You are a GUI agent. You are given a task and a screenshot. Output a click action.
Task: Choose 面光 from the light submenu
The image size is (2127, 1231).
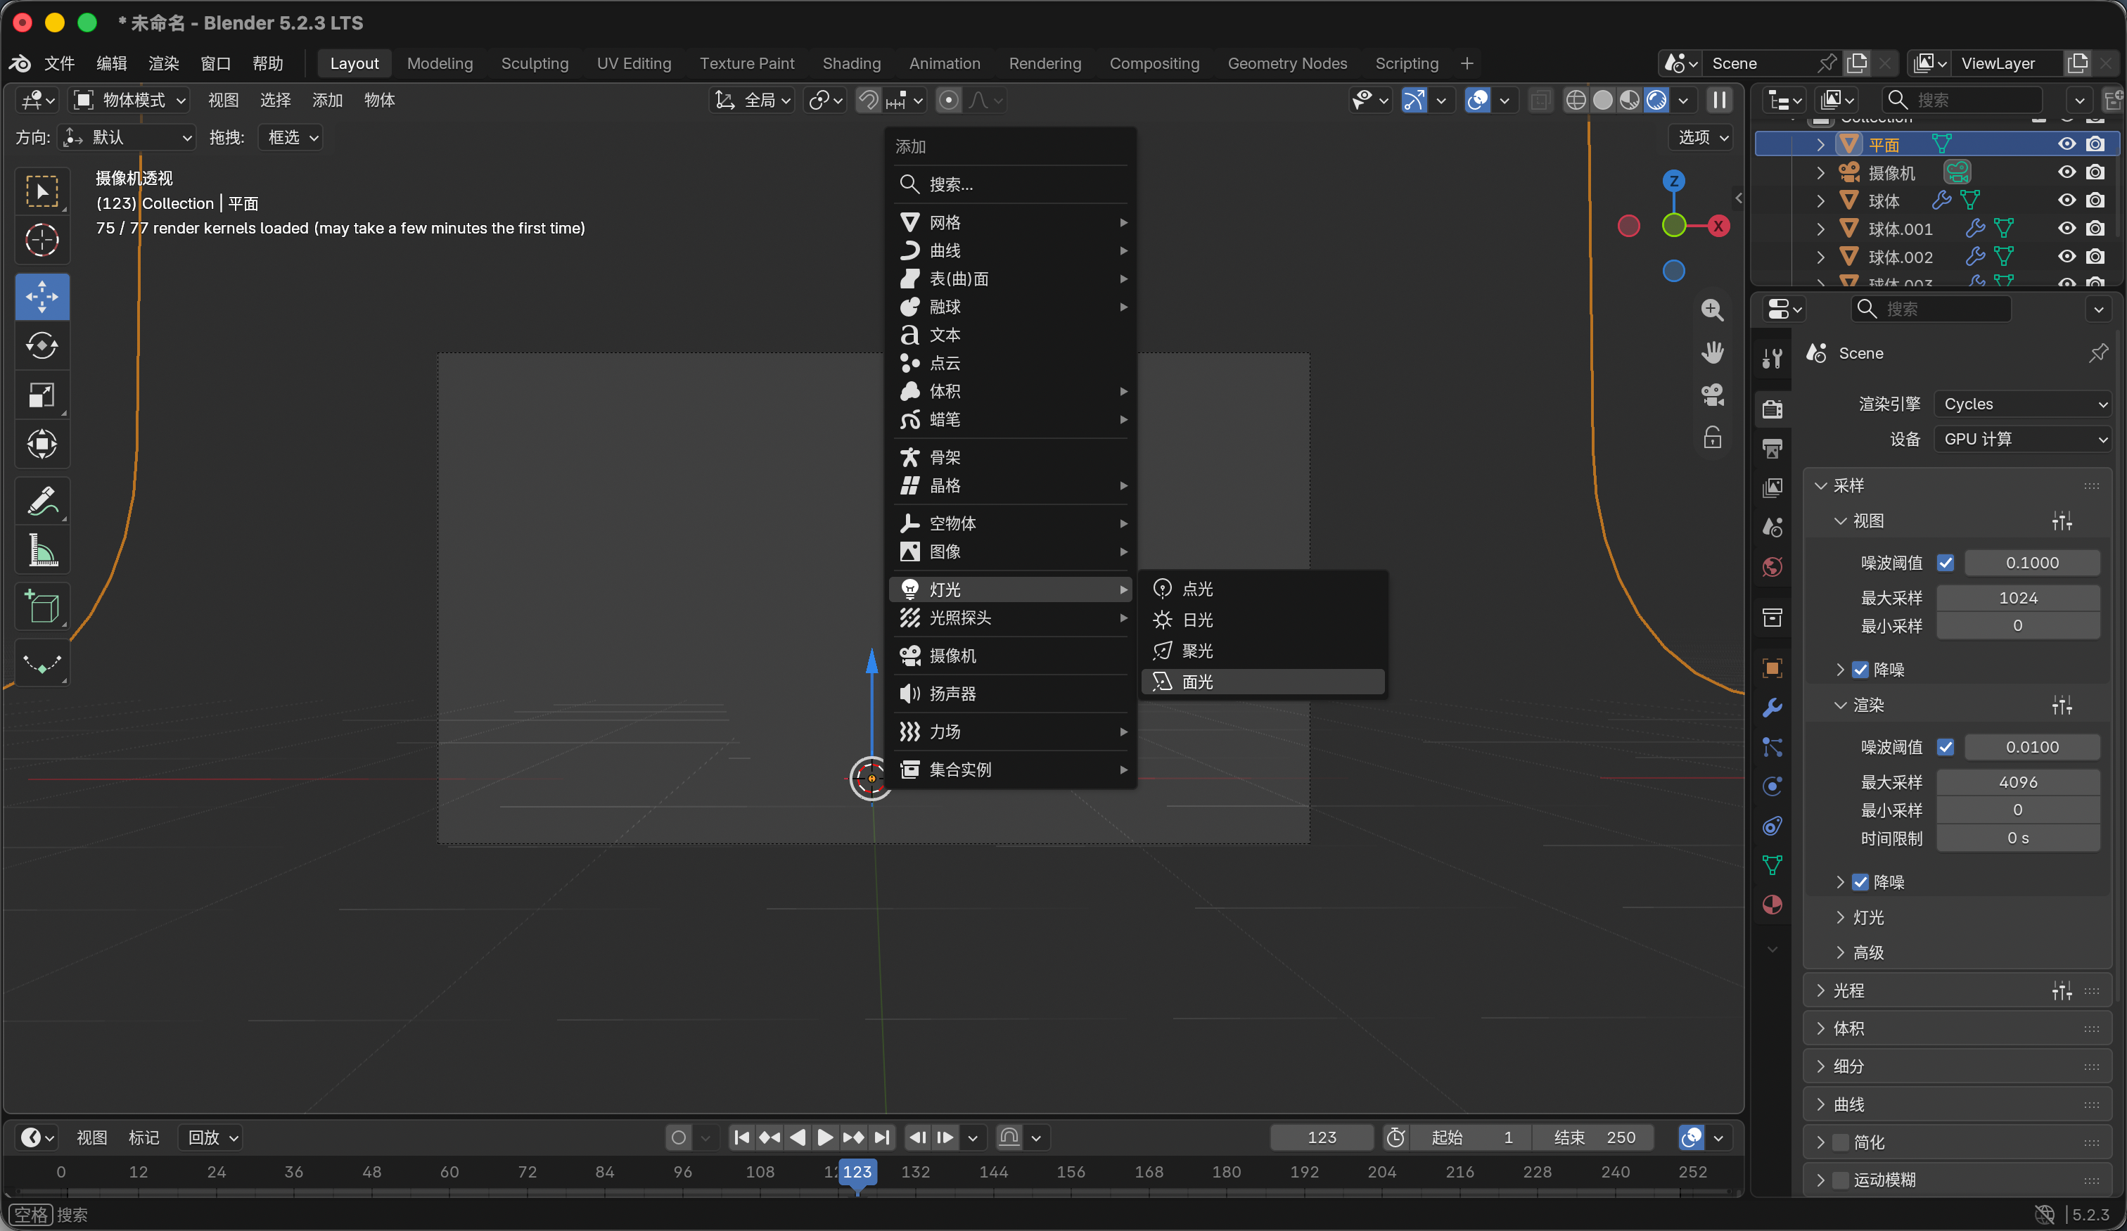click(x=1262, y=682)
